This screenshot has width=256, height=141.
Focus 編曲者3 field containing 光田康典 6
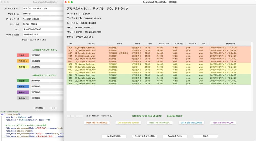click(x=47, y=92)
